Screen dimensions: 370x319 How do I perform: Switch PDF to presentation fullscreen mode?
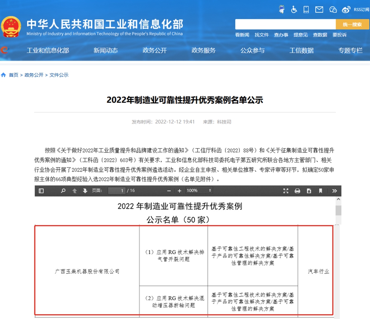tap(286, 191)
